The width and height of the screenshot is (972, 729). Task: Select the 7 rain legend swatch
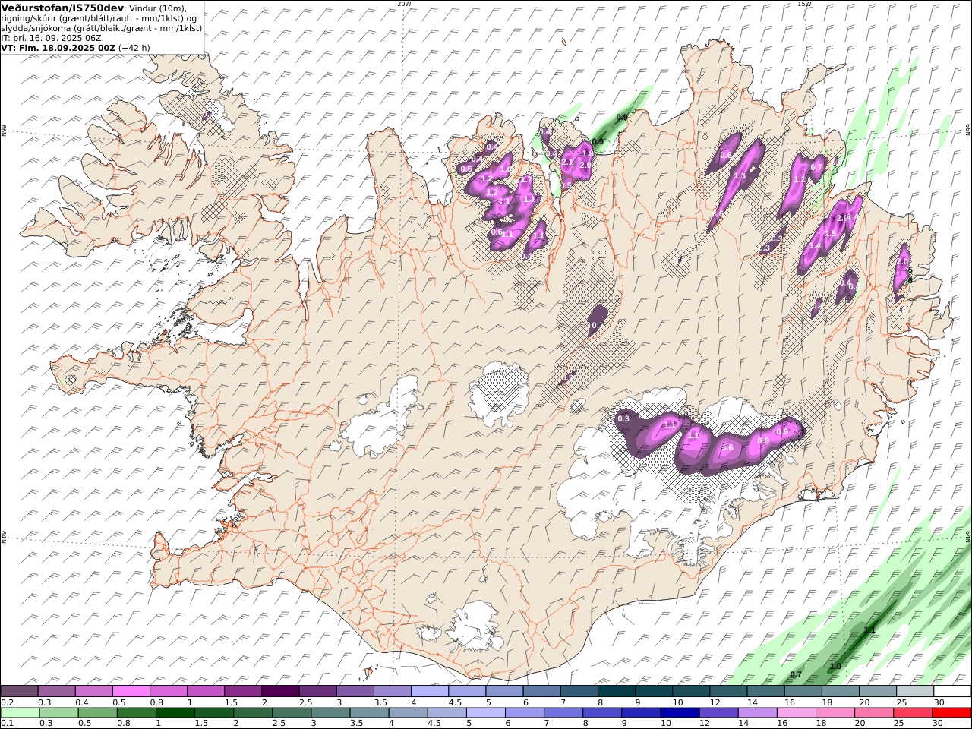click(x=563, y=712)
